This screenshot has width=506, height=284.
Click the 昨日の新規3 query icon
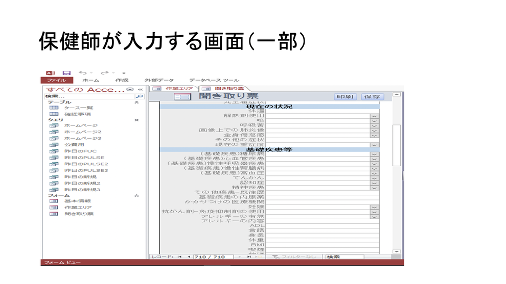pos(54,190)
